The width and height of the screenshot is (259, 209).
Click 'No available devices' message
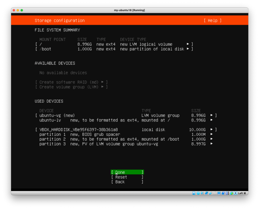[63, 73]
